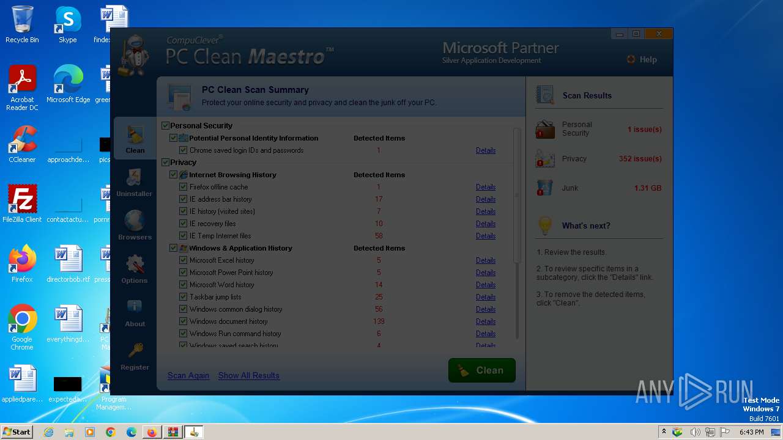Open the Start menu
Screen dimensions: 783x440
[x=17, y=432]
